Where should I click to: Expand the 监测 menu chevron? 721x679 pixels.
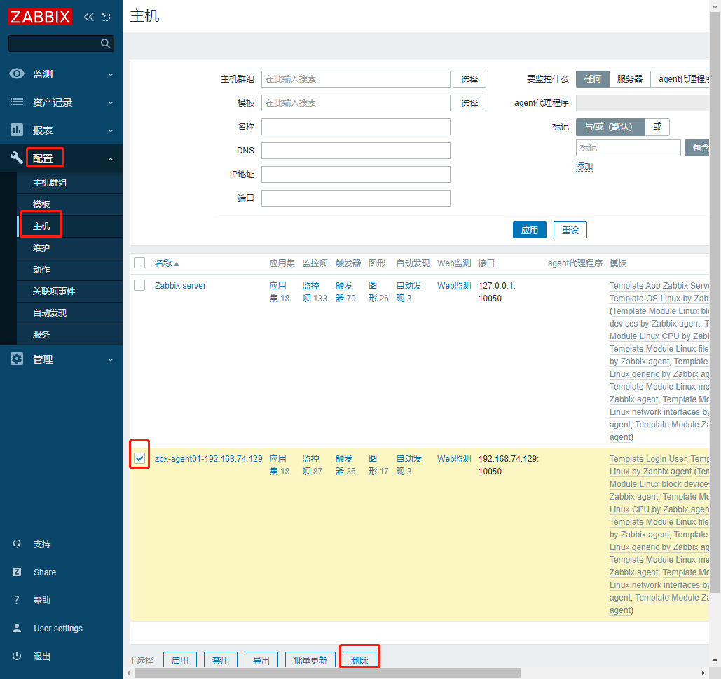click(111, 74)
